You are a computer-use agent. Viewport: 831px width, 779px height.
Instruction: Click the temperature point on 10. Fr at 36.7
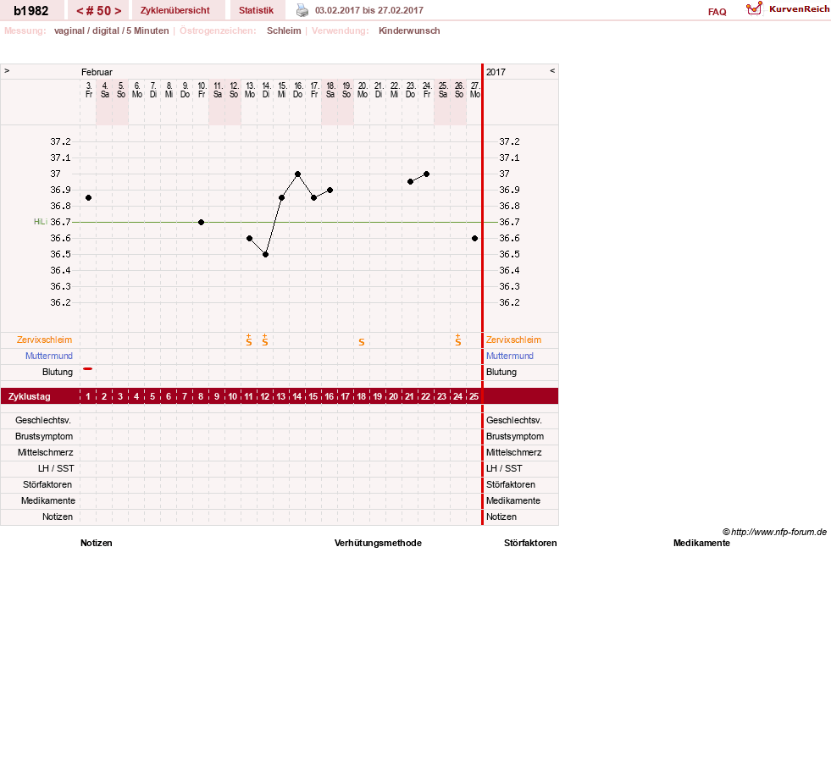pyautogui.click(x=201, y=222)
